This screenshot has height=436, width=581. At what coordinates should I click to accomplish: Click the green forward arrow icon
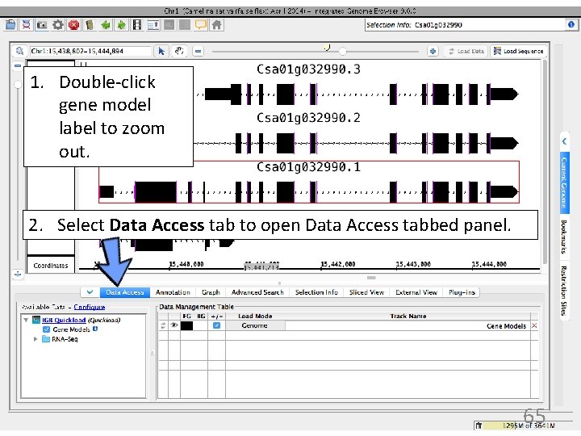122,25
